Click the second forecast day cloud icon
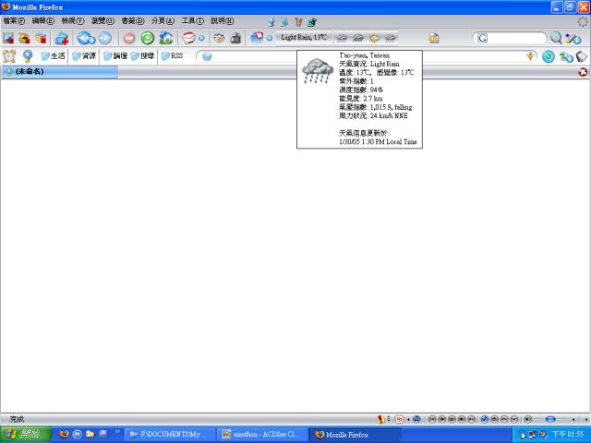This screenshot has height=443, width=591. point(357,38)
